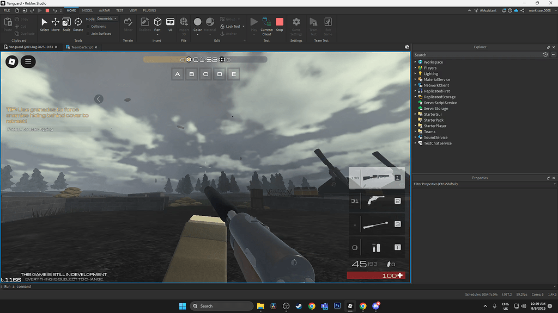
Task: Open Windows Start button
Action: point(183,306)
